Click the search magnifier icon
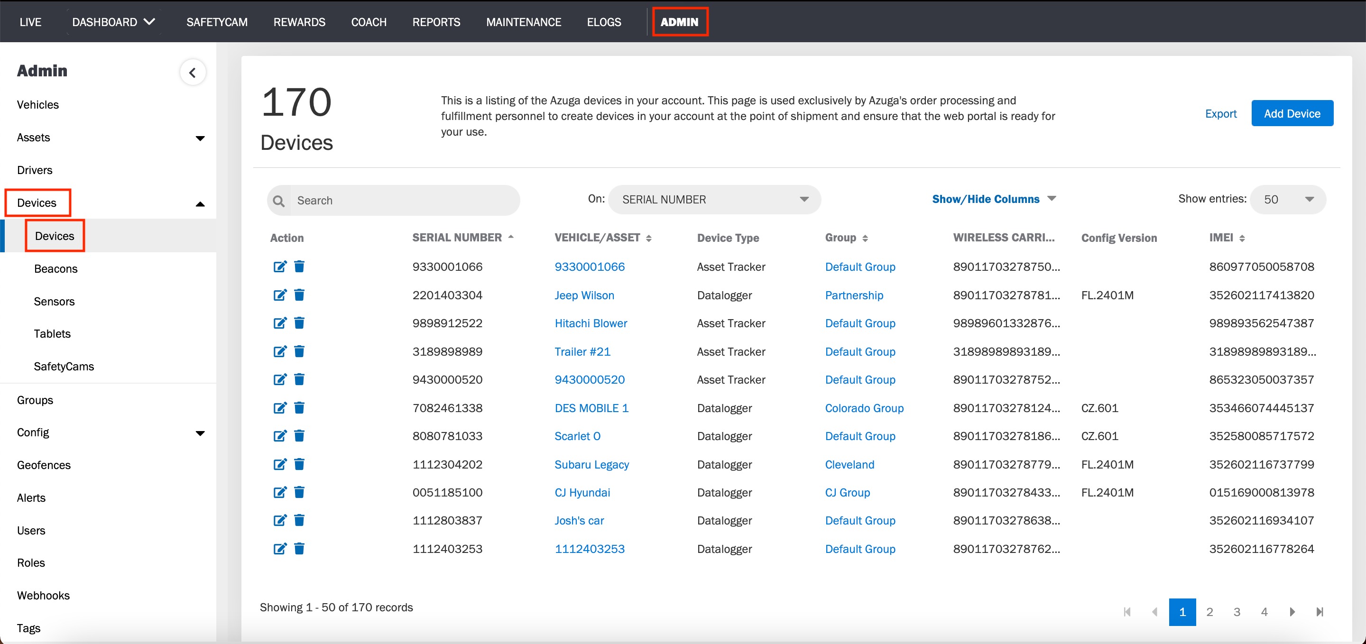Viewport: 1366px width, 644px height. (278, 201)
